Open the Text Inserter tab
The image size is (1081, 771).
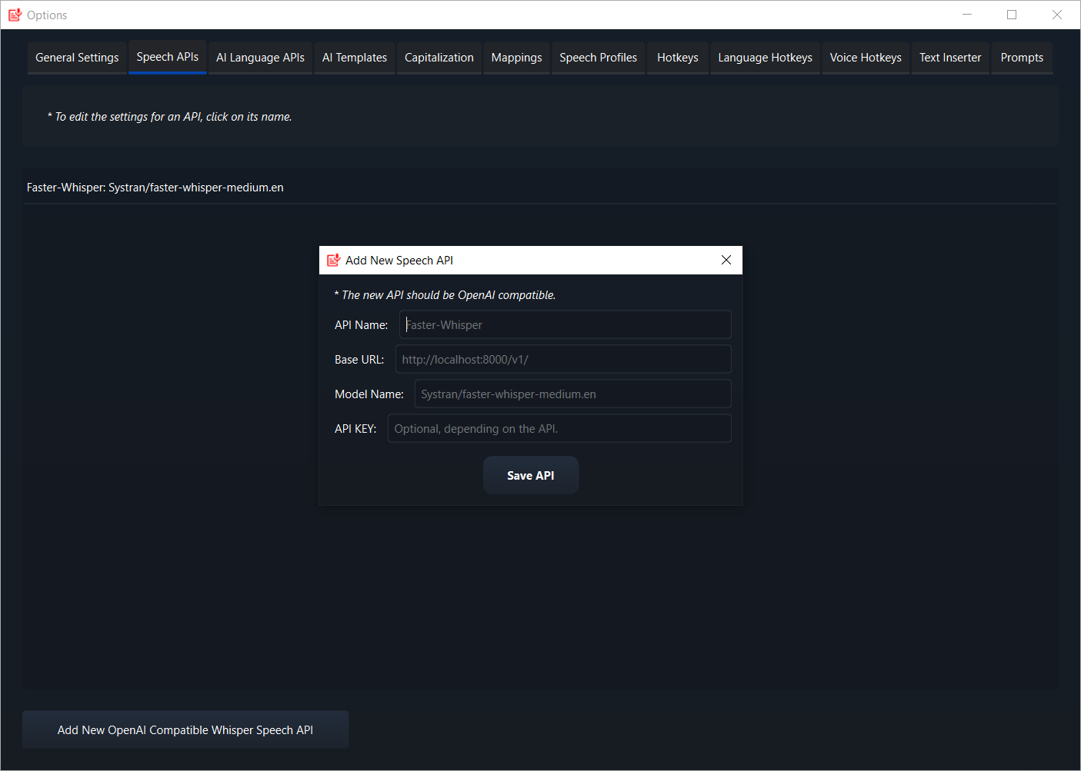[x=950, y=57]
